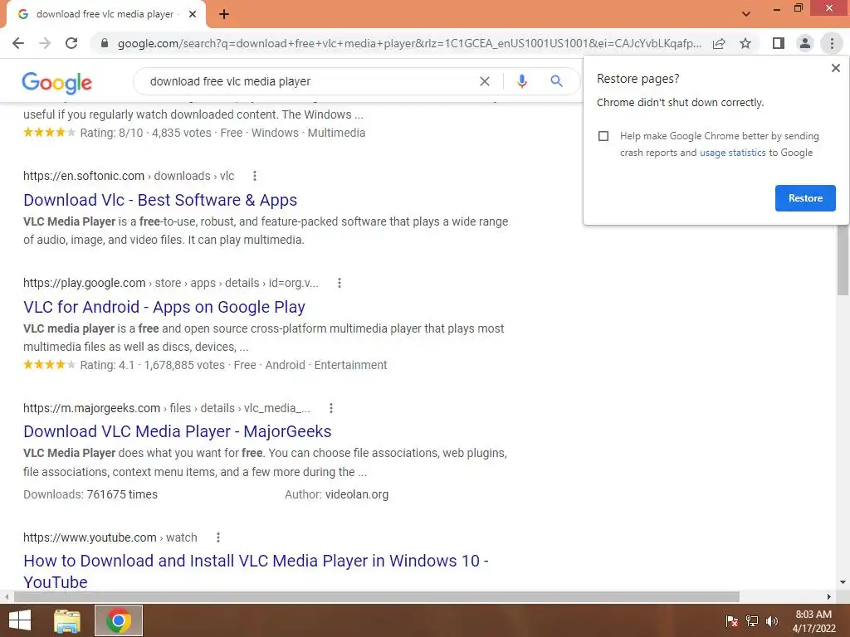Screen dimensions: 850x637
Task: Click the Chrome icon in the taskbar
Action: tap(119, 620)
